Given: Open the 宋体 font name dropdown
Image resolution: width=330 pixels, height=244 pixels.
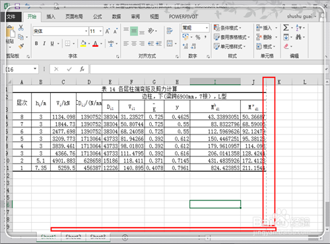Looking at the screenshot, I should point(86,31).
